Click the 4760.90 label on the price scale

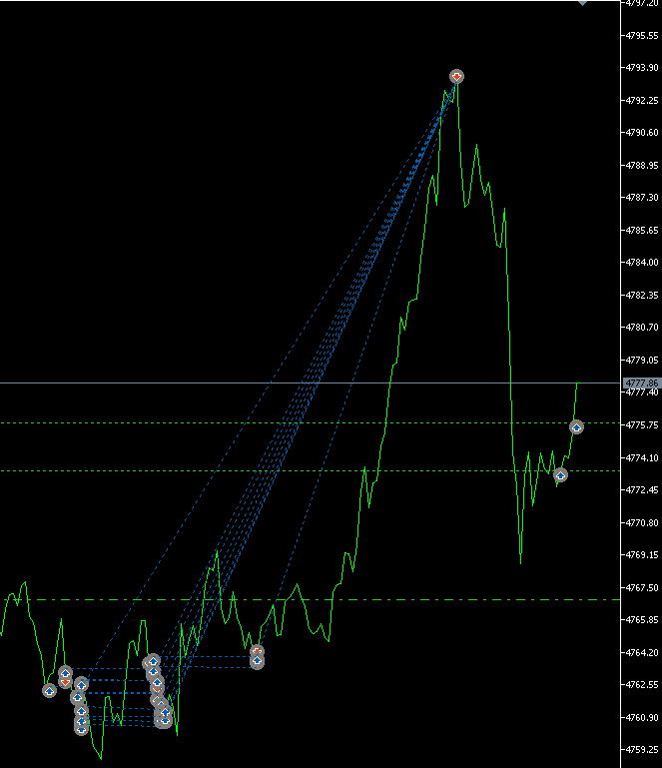640,717
